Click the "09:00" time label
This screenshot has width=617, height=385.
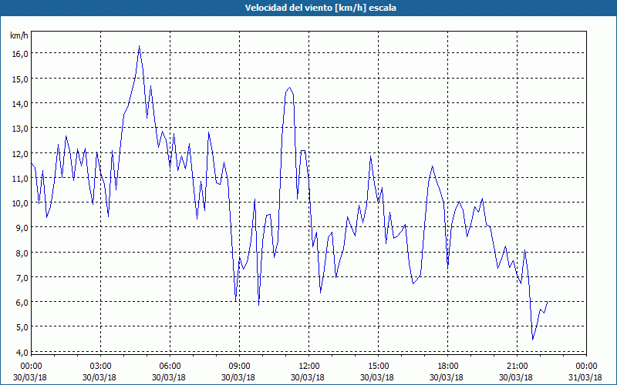click(239, 367)
